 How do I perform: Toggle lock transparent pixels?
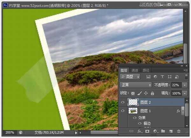(x=133, y=93)
